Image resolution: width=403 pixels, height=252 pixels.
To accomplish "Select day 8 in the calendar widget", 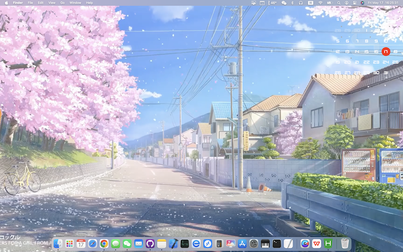I will tap(367, 41).
